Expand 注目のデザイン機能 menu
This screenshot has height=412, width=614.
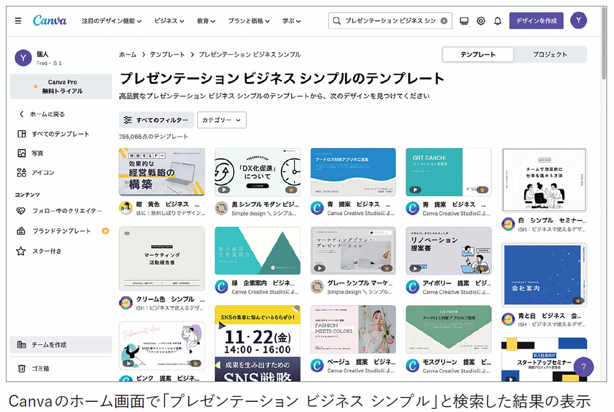coord(111,21)
